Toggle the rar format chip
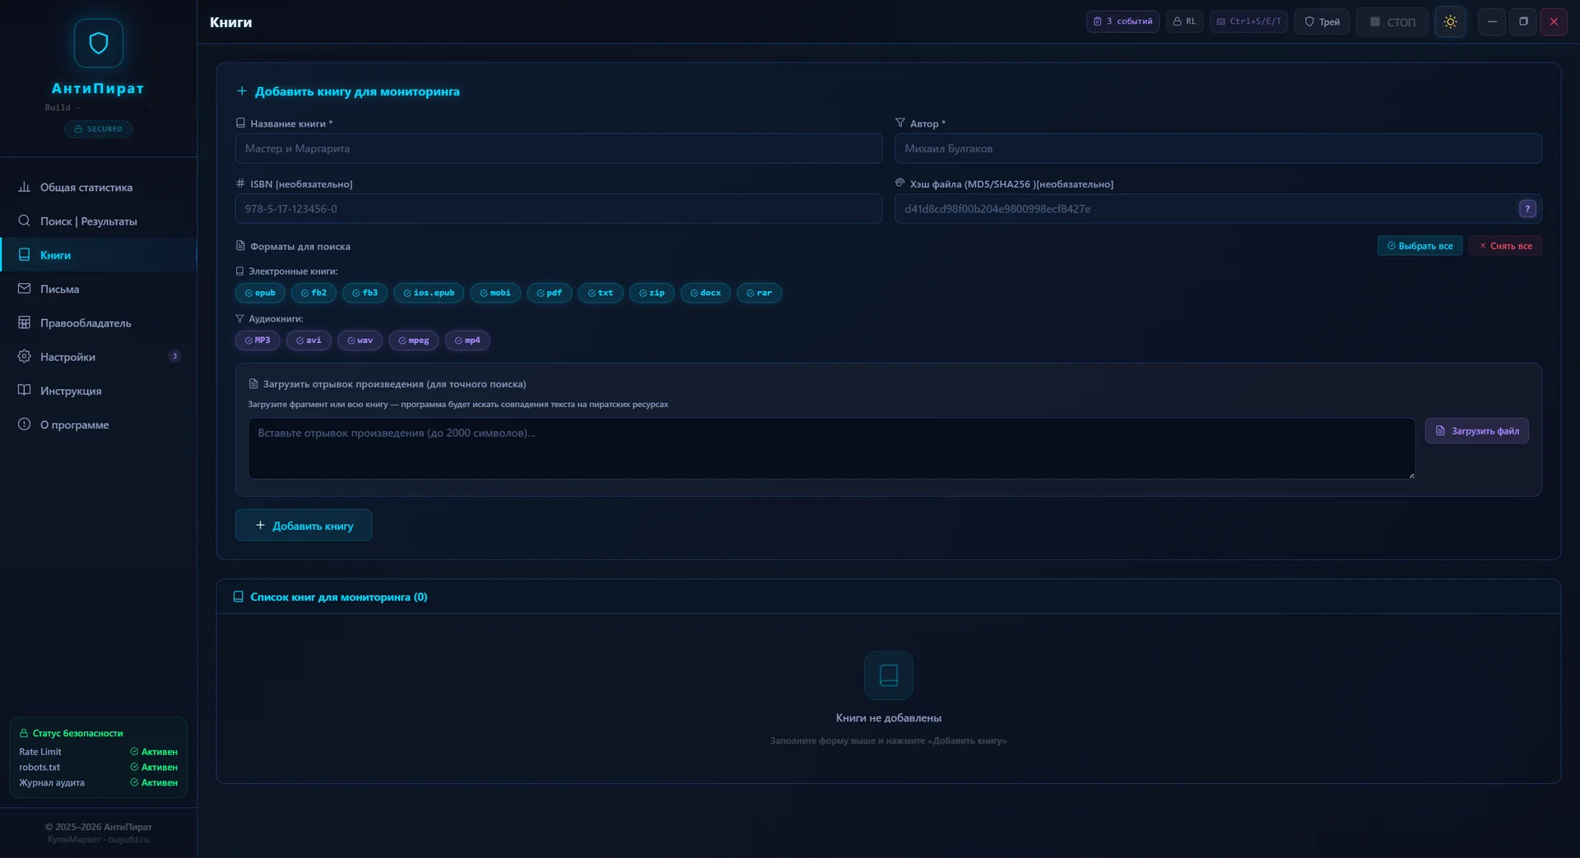This screenshot has height=858, width=1580. pos(759,293)
